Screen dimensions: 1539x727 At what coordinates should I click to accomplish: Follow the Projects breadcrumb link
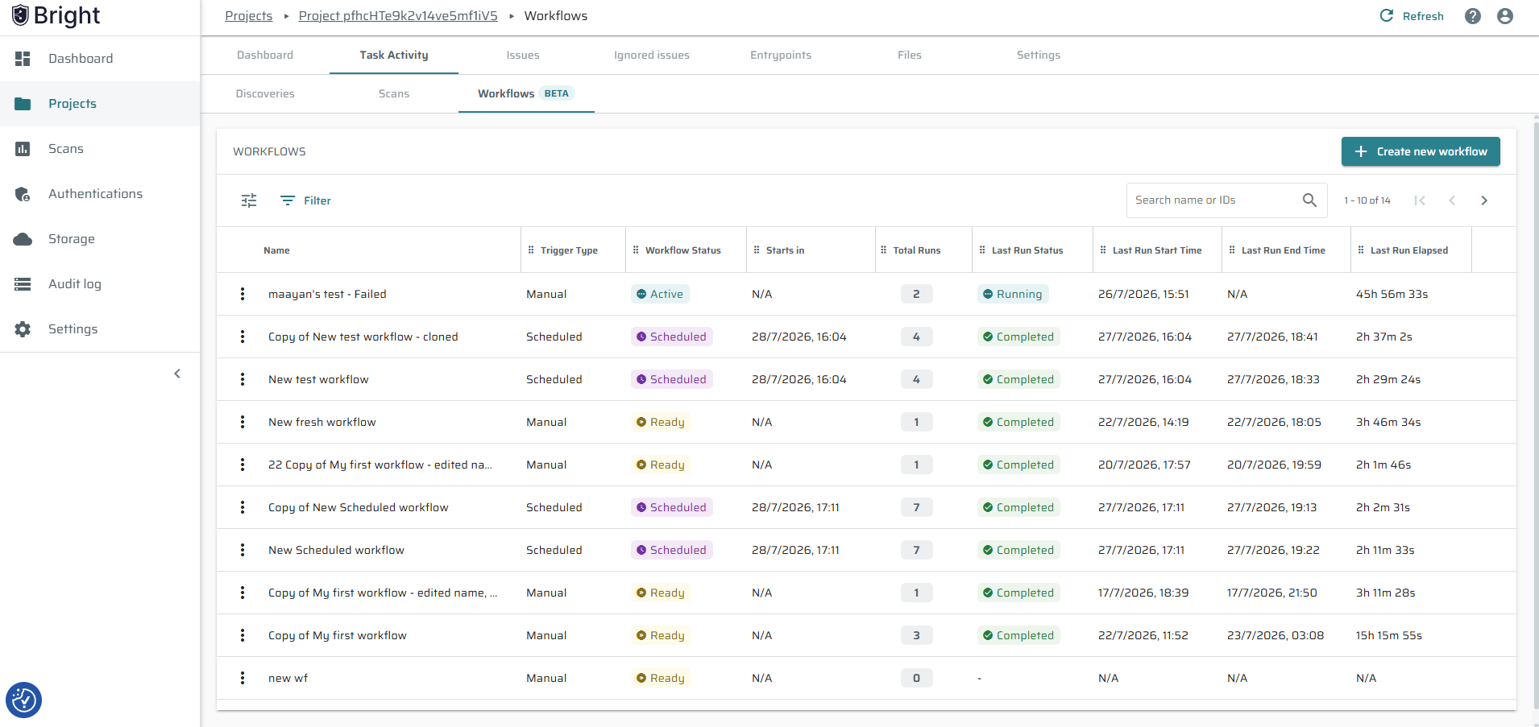point(249,16)
